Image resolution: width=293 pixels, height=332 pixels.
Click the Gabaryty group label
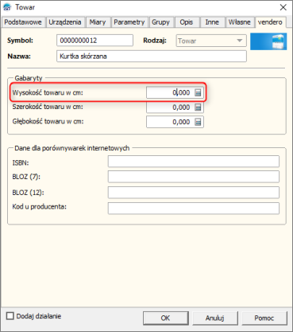[x=29, y=78]
